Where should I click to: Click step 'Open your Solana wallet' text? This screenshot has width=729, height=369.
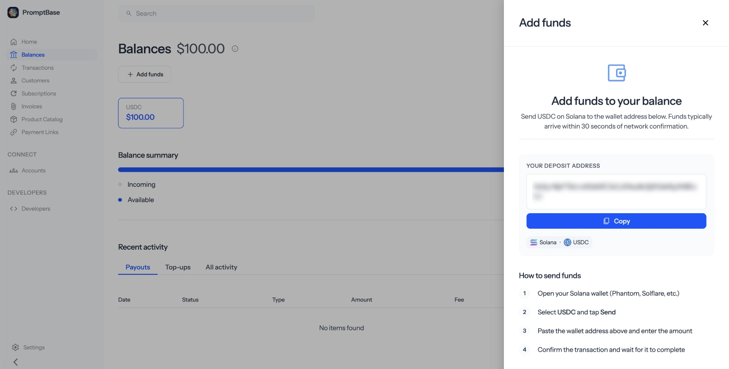(x=608, y=293)
